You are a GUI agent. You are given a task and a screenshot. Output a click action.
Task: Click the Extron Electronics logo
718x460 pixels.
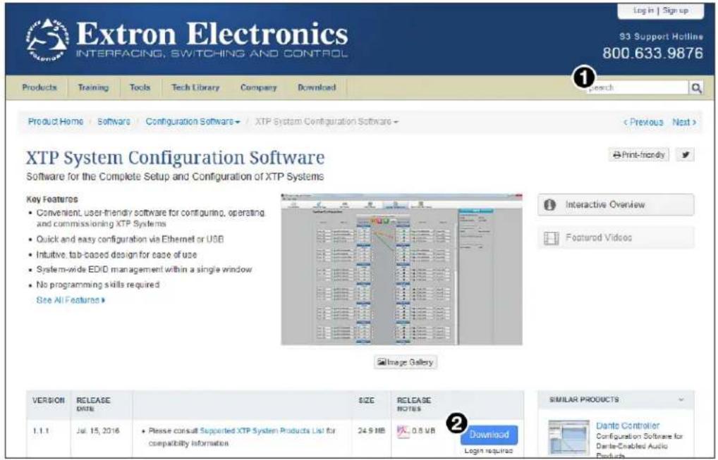point(188,39)
